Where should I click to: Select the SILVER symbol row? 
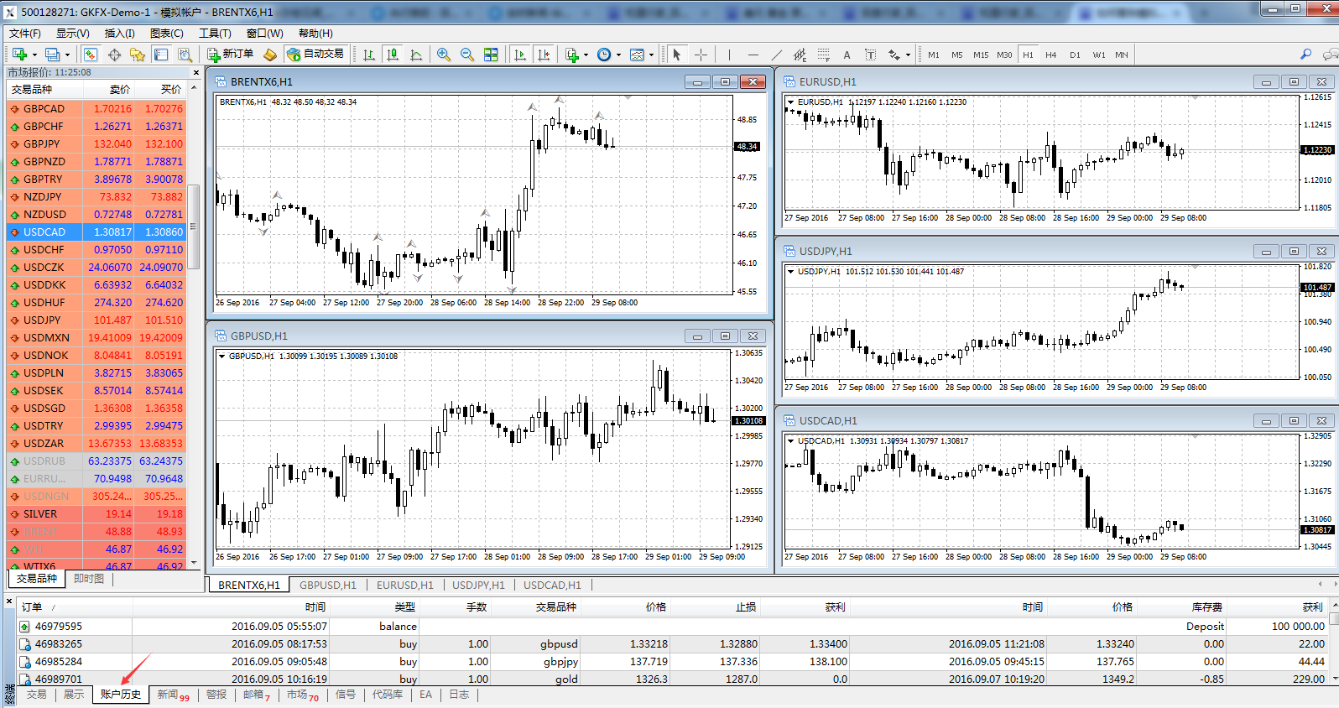tap(96, 513)
